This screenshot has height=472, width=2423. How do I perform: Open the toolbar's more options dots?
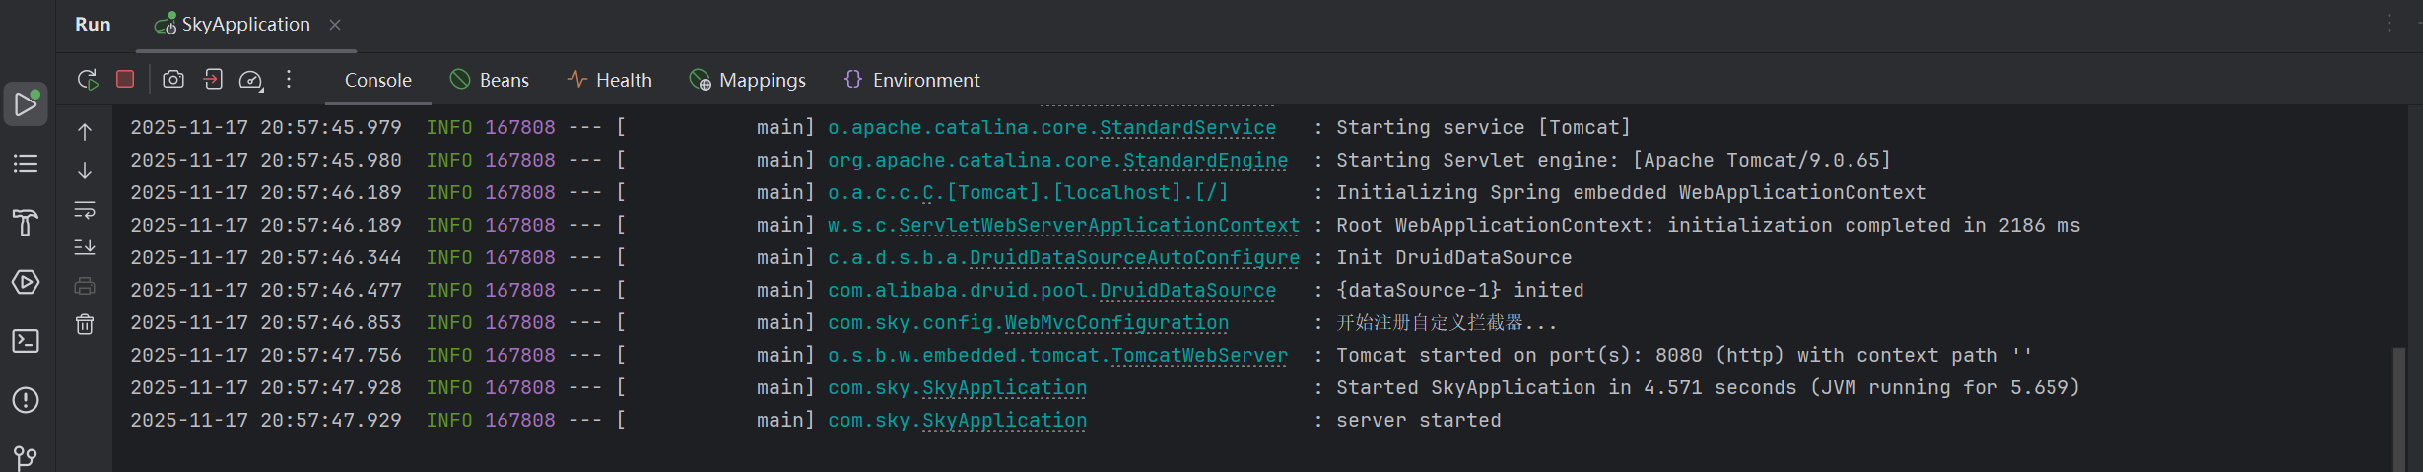289,79
